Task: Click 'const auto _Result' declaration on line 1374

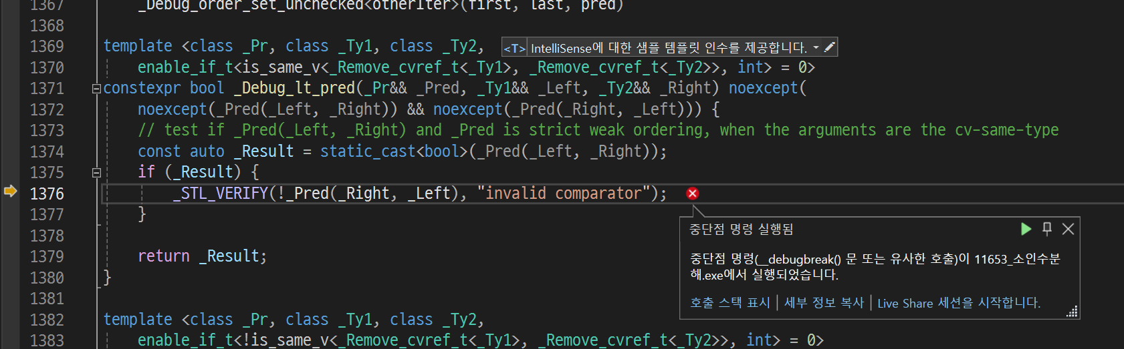Action: 215,151
